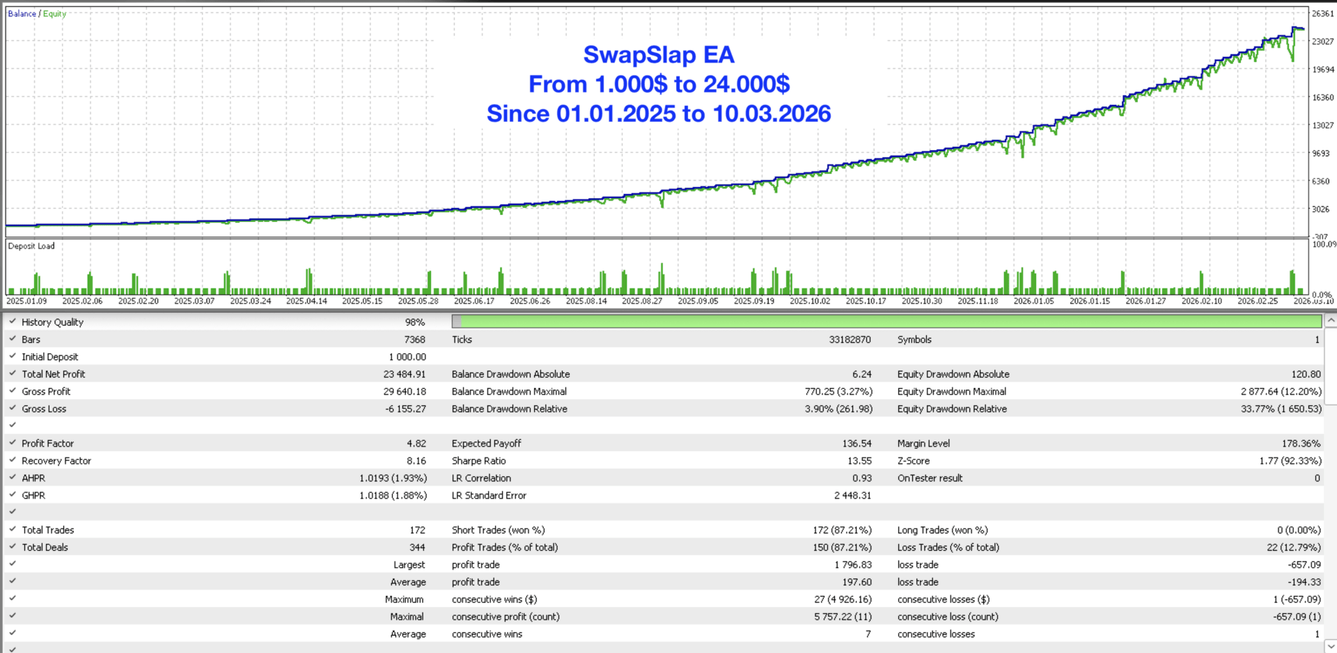Click the report's vertical scrollbar thumb
Image resolution: width=1337 pixels, height=653 pixels.
[1331, 365]
